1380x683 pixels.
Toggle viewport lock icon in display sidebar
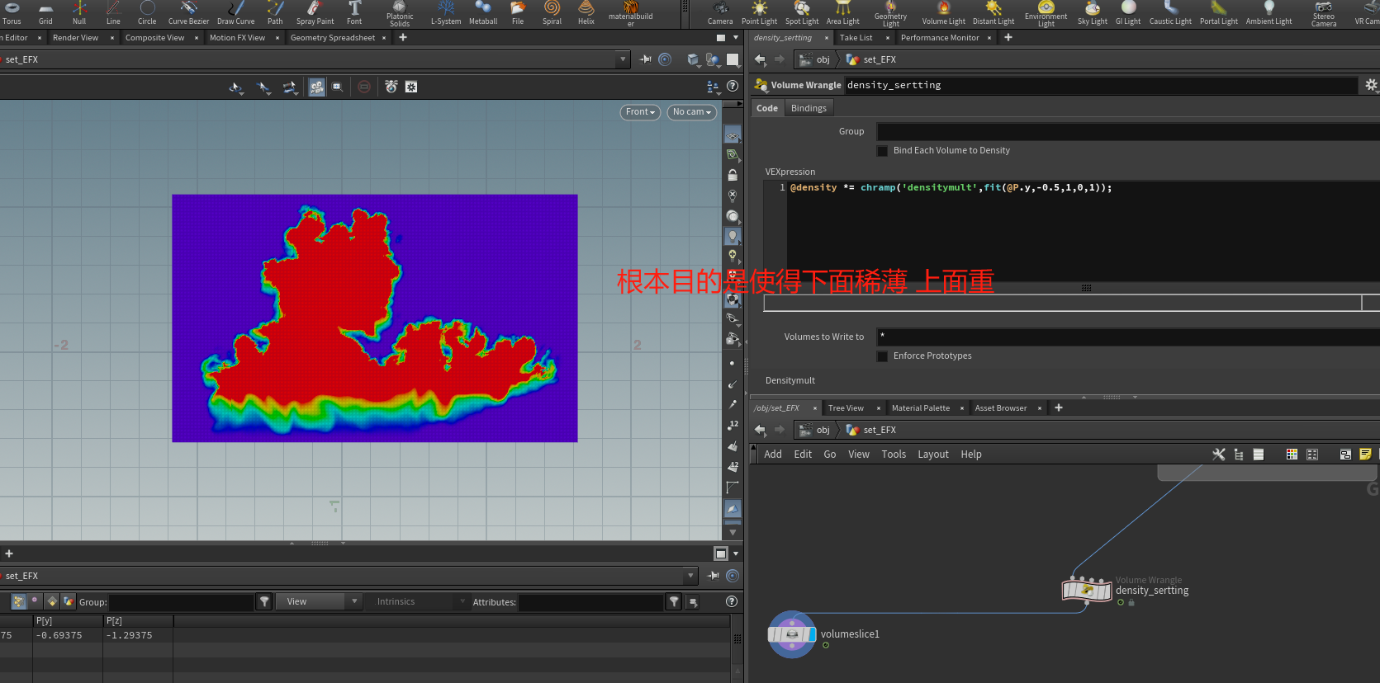pos(733,175)
